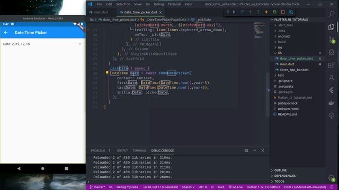The height and width of the screenshot is (190, 339).
Task: Close the date_time_picker.dart tab
Action: 160,13
